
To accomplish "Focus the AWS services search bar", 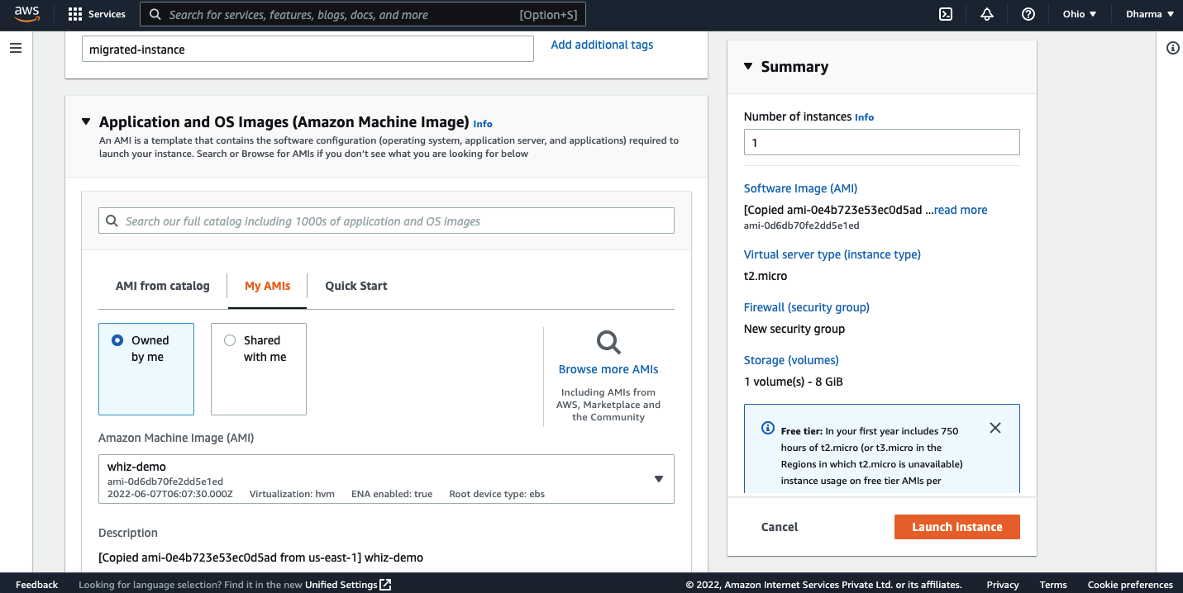I will tap(364, 14).
